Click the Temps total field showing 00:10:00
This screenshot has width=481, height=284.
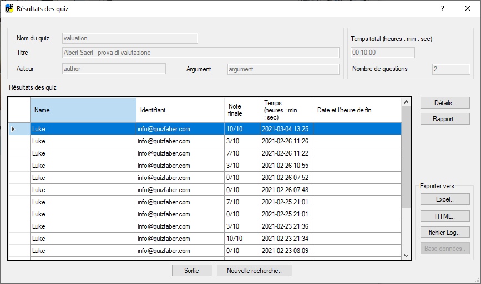(383, 53)
